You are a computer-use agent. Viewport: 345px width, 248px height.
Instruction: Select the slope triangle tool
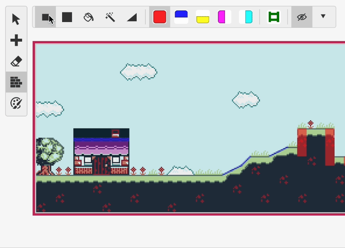tap(132, 17)
